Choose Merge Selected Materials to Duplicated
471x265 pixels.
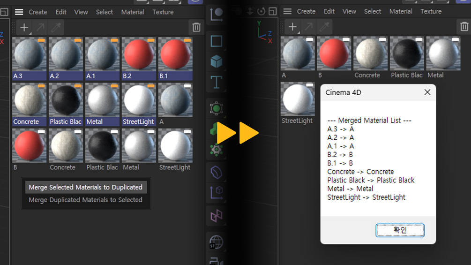[x=86, y=187]
